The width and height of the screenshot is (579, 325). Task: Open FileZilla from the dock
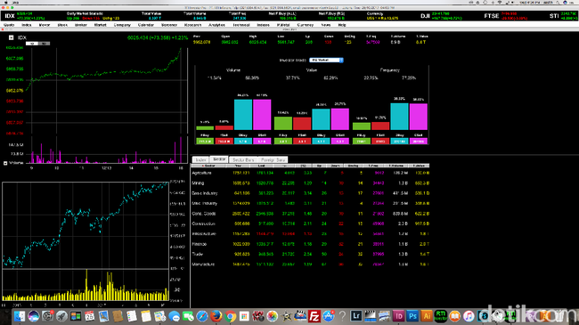[x=314, y=316]
